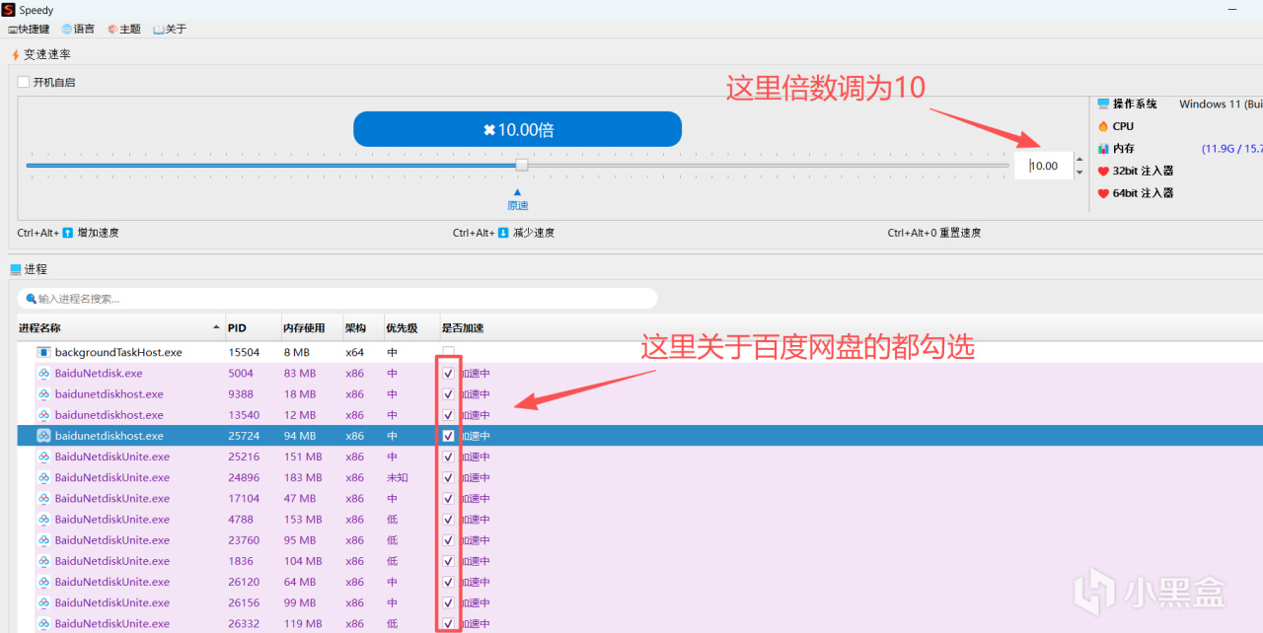
Task: Open the 语言 menu
Action: click(78, 30)
